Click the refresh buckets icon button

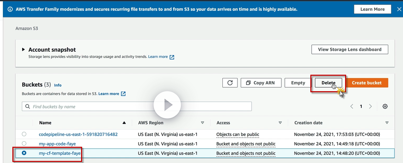pos(230,83)
